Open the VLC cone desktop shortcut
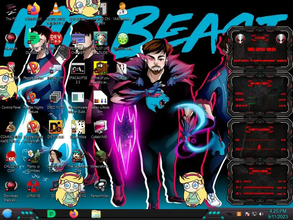This screenshot has width=293, height=220. click(56, 13)
